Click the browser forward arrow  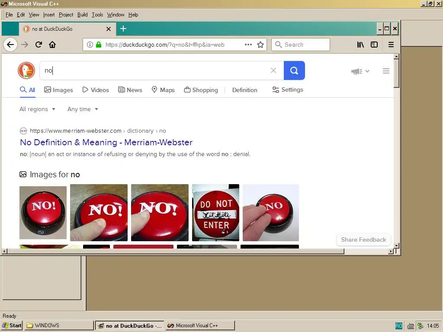click(x=25, y=45)
